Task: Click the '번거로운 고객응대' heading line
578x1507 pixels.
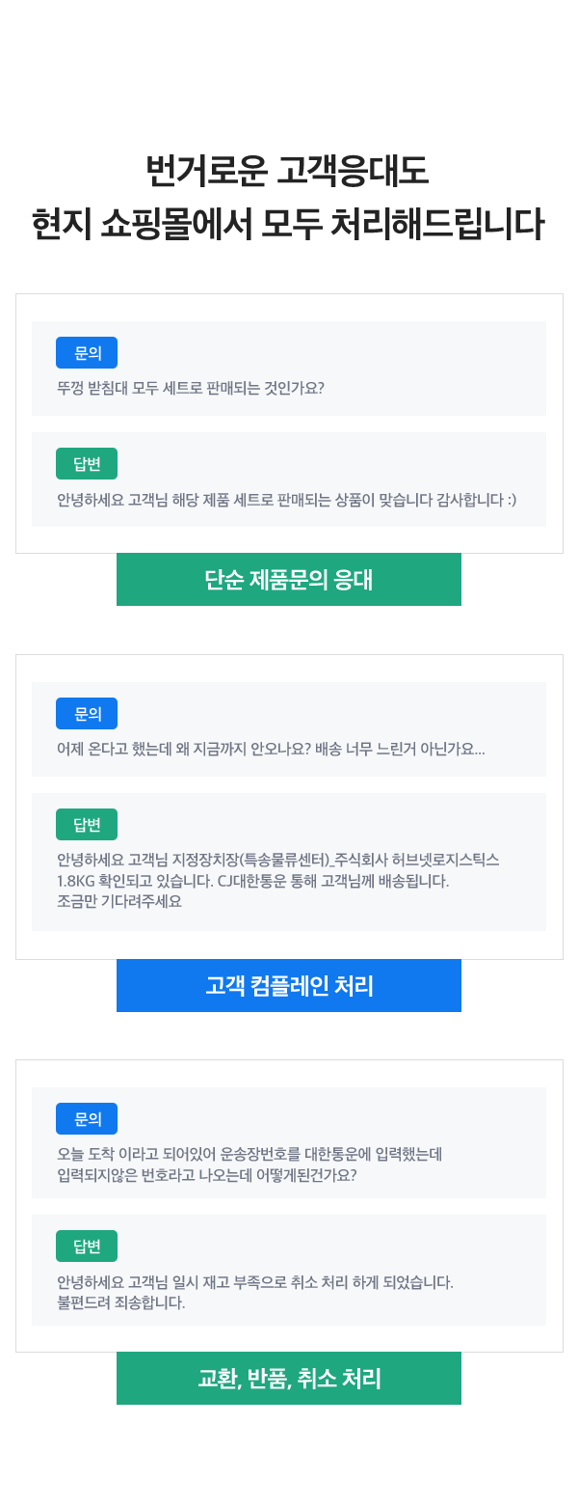Action: 287,173
